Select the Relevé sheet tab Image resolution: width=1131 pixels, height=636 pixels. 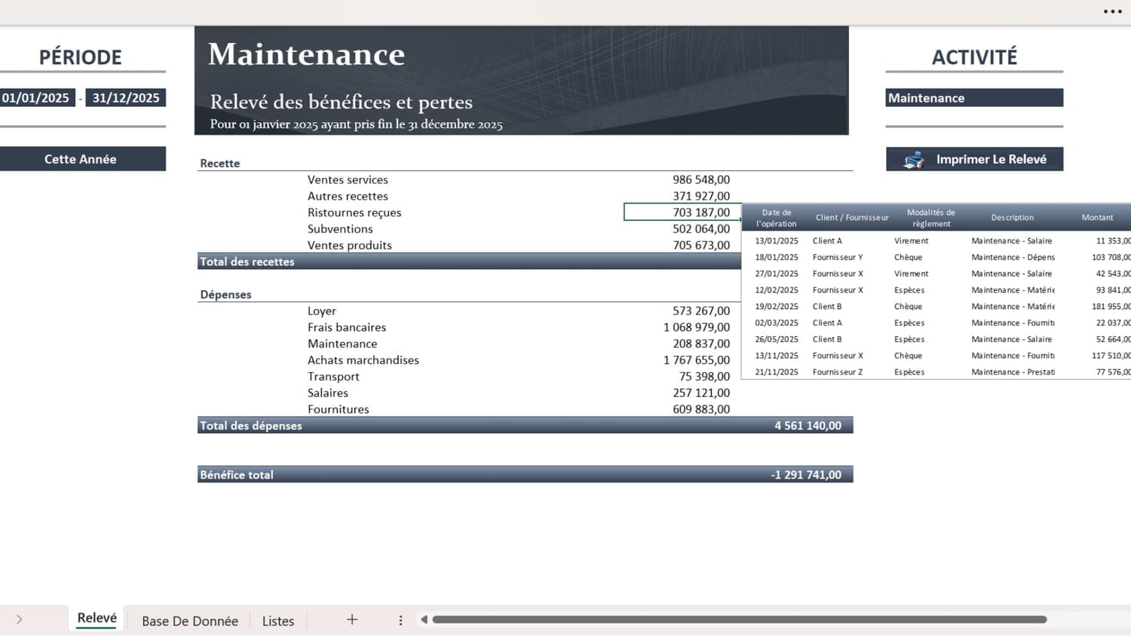point(97,619)
